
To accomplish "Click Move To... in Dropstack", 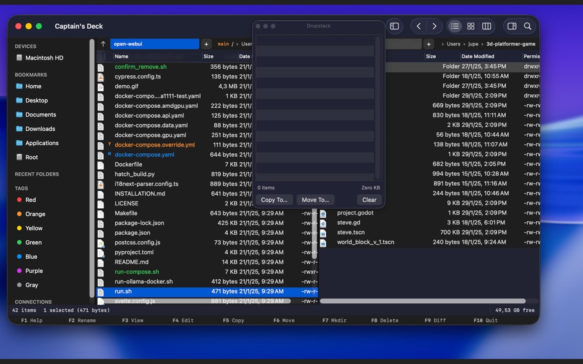I will point(315,200).
